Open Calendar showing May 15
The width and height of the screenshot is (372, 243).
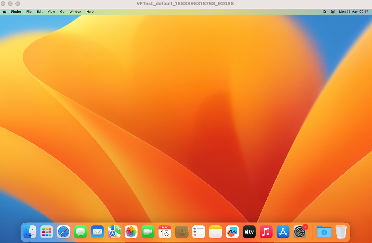point(165,232)
